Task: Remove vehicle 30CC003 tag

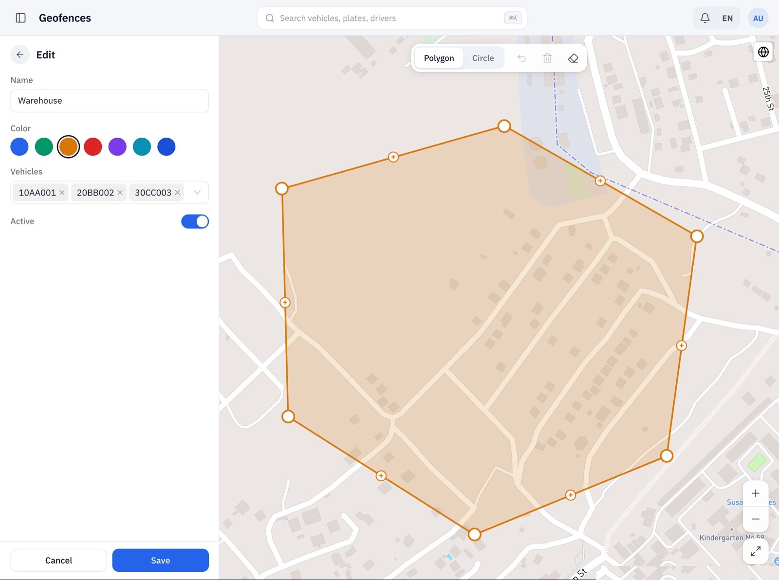Action: coord(177,193)
